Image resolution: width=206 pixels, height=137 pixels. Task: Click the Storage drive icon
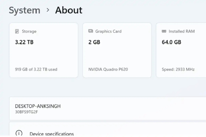(17, 31)
